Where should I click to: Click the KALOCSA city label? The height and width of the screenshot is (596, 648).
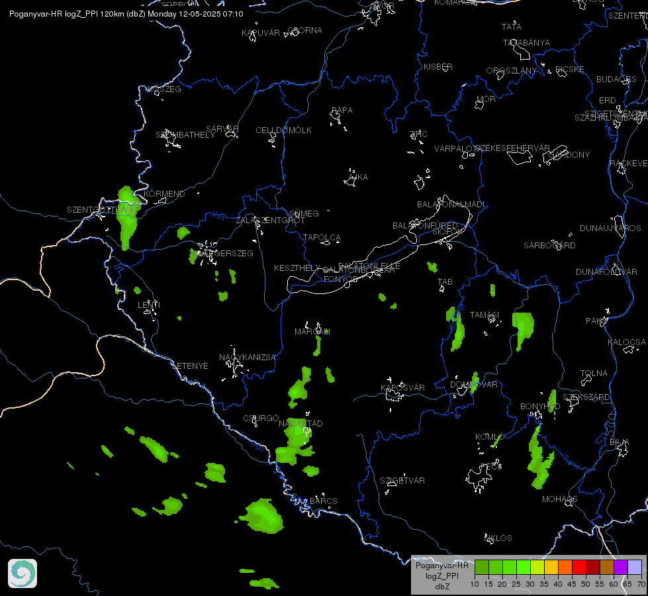(627, 342)
